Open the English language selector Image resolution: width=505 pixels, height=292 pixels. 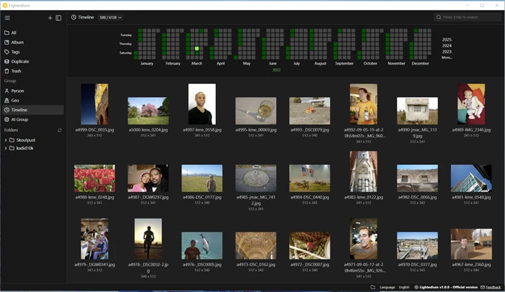(404, 287)
